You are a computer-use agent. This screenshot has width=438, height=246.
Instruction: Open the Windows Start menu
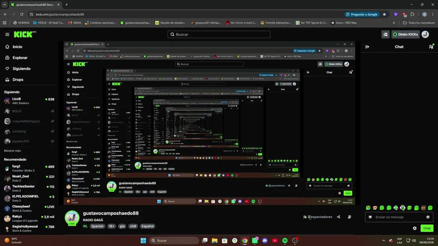coord(143,241)
